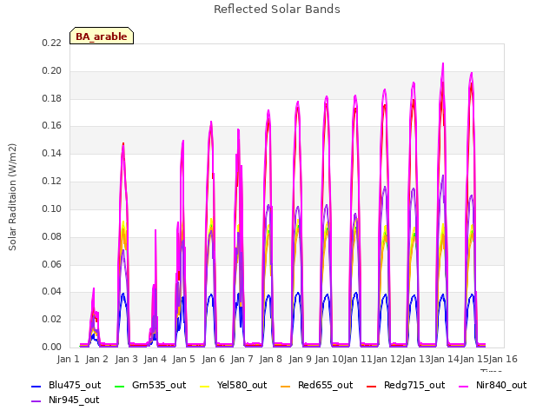The image size is (556, 417).
Task: Click the Jan 14 x-axis label
Action: (445, 359)
